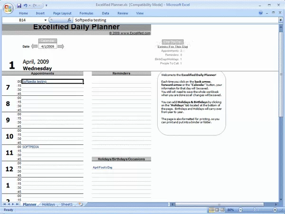Image resolution: width=285 pixels, height=214 pixels.
Task: Select the Planner sheet tab
Action: (29, 205)
